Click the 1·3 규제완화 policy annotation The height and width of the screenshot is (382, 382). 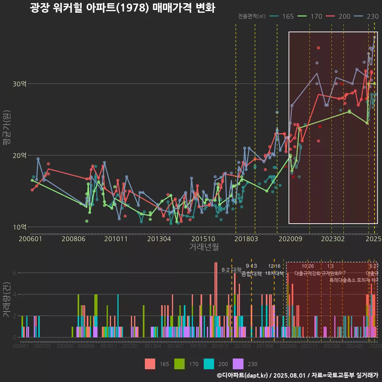[x=330, y=270]
